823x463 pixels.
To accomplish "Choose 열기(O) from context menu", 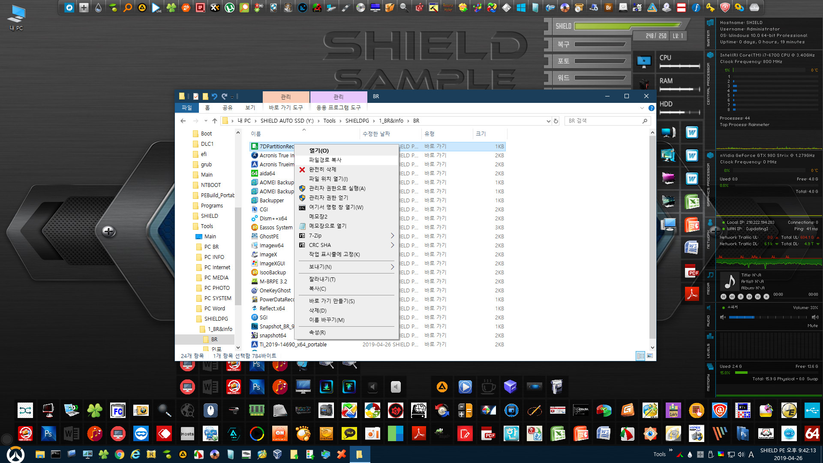I will click(x=347, y=150).
